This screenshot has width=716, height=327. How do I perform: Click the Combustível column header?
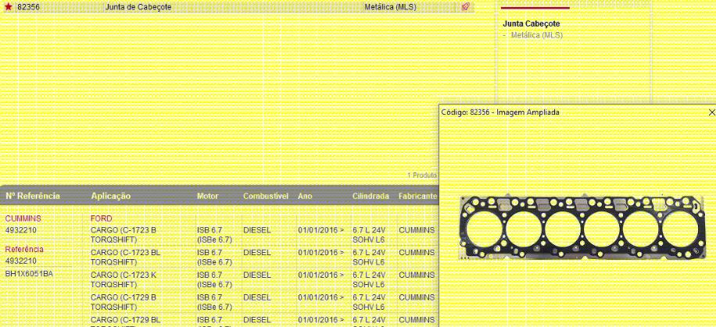click(x=266, y=196)
